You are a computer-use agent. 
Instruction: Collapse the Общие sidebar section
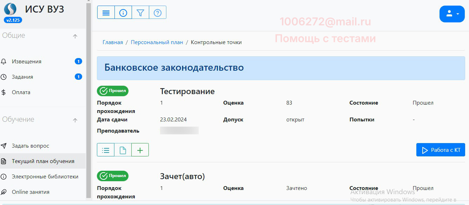click(75, 36)
